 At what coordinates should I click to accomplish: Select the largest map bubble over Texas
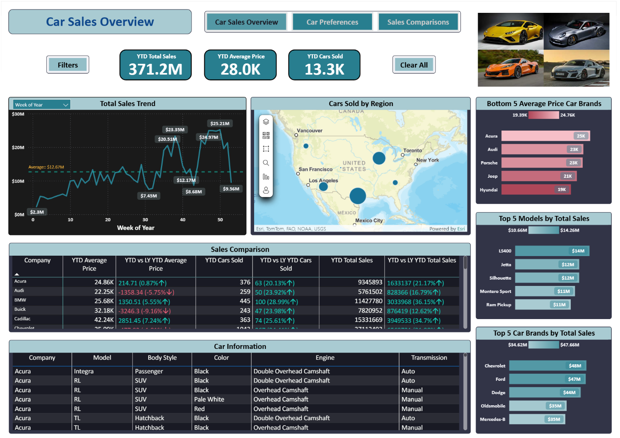[358, 196]
